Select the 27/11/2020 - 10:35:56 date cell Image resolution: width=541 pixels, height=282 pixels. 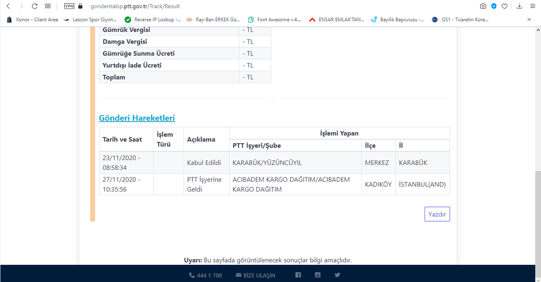pyautogui.click(x=126, y=184)
